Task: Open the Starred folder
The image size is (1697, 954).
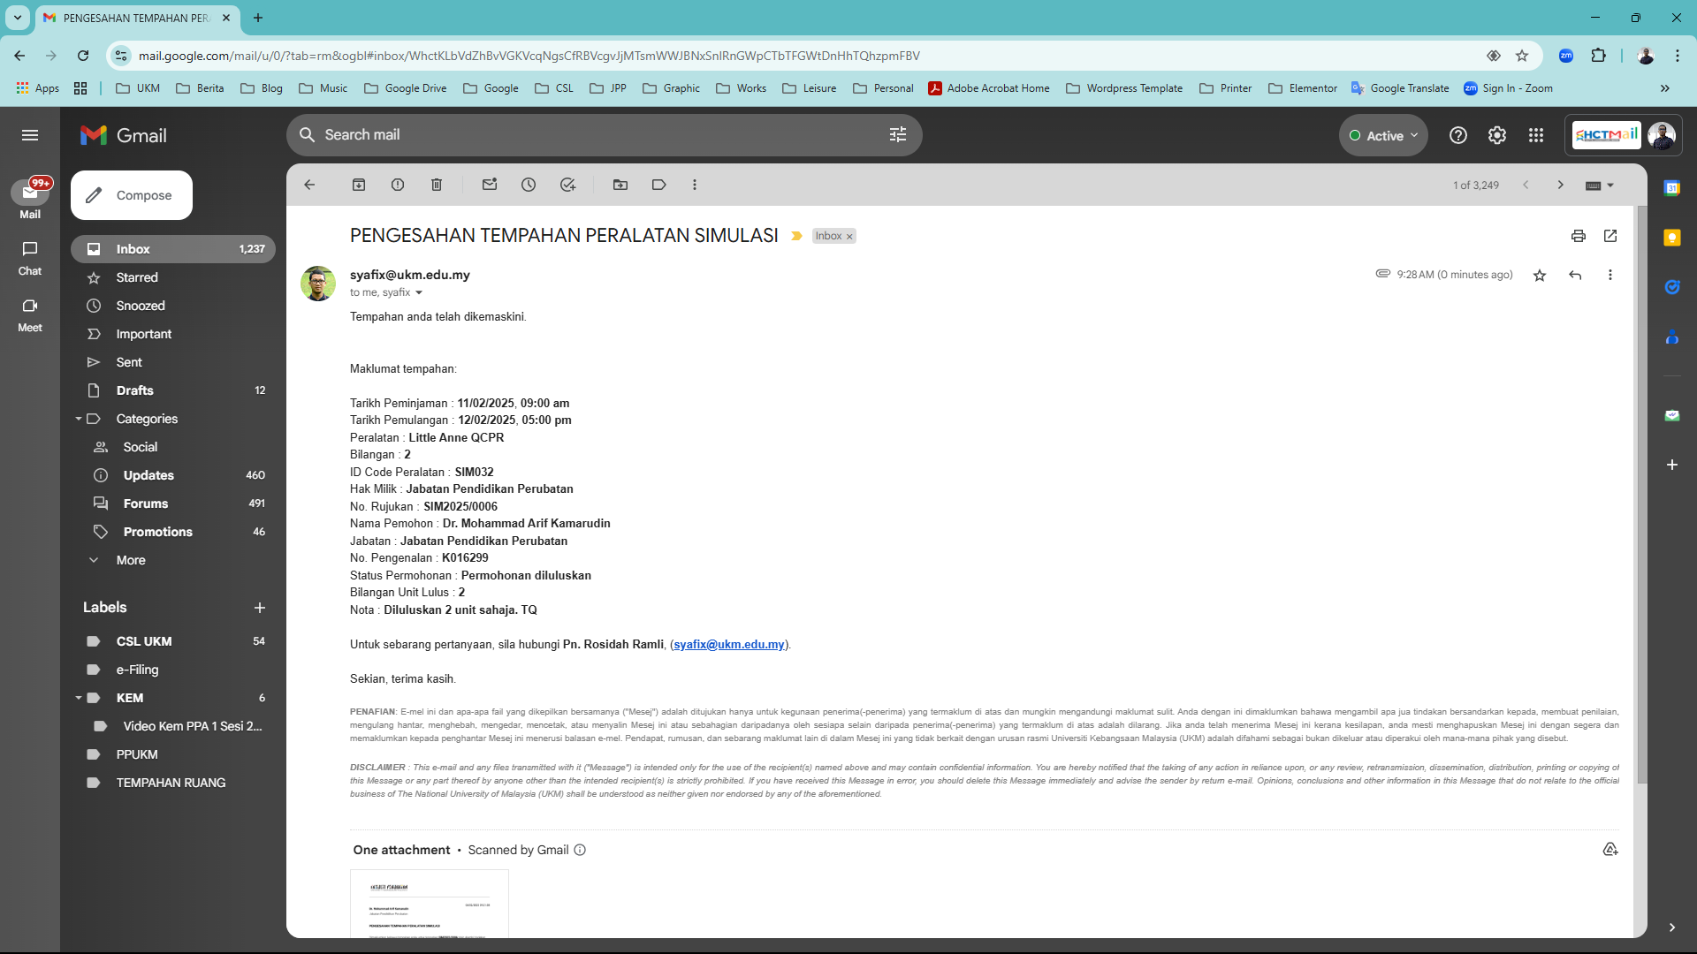Action: point(137,277)
